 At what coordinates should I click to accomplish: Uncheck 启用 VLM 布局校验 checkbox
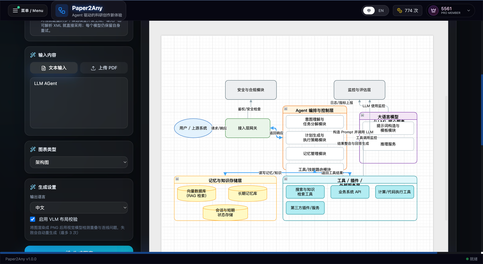pos(33,219)
